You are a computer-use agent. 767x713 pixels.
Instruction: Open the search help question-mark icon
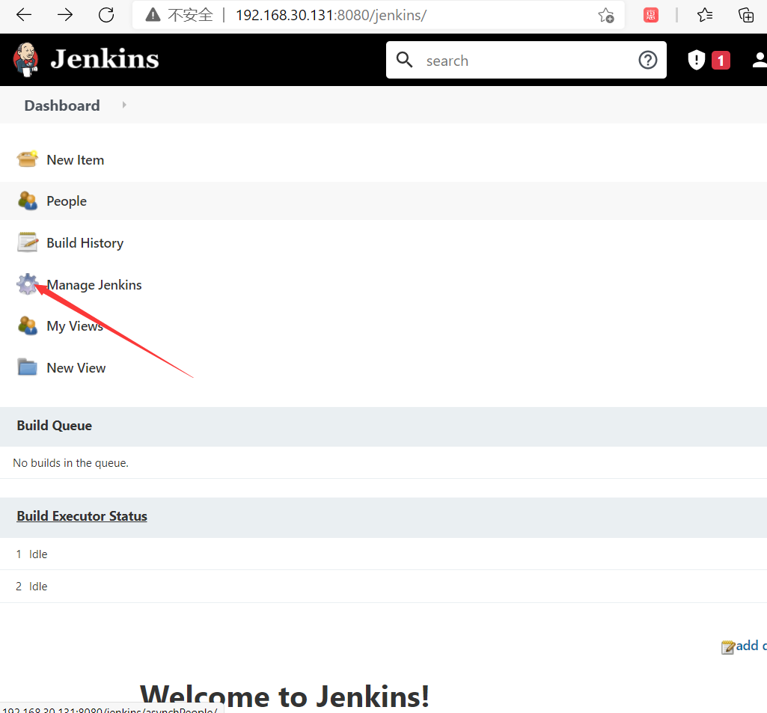(x=647, y=60)
